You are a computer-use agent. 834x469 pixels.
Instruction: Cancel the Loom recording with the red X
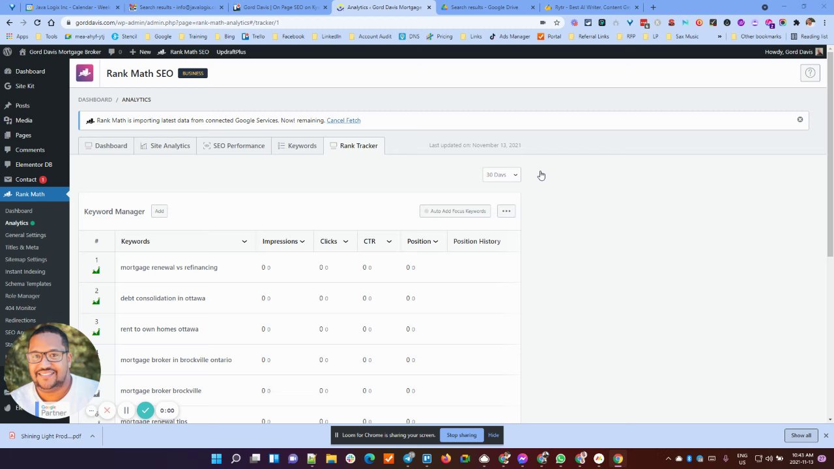(x=107, y=410)
